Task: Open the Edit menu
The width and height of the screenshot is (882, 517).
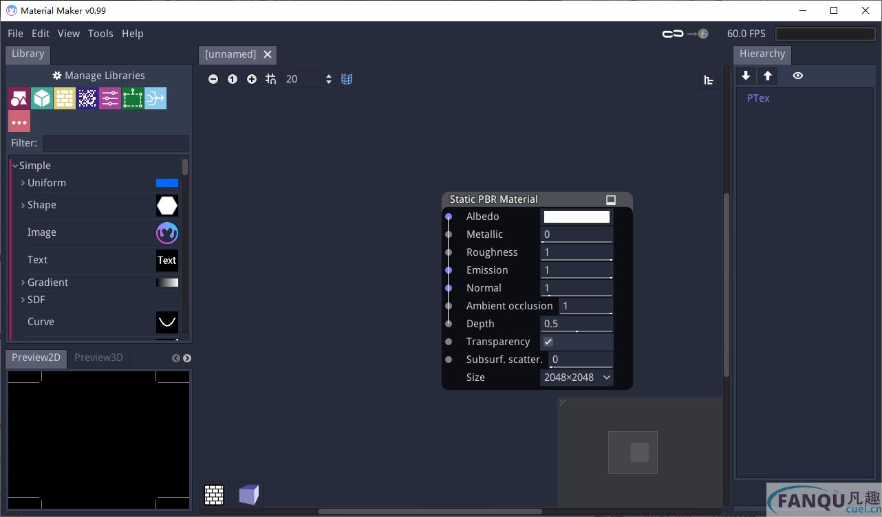Action: point(41,34)
